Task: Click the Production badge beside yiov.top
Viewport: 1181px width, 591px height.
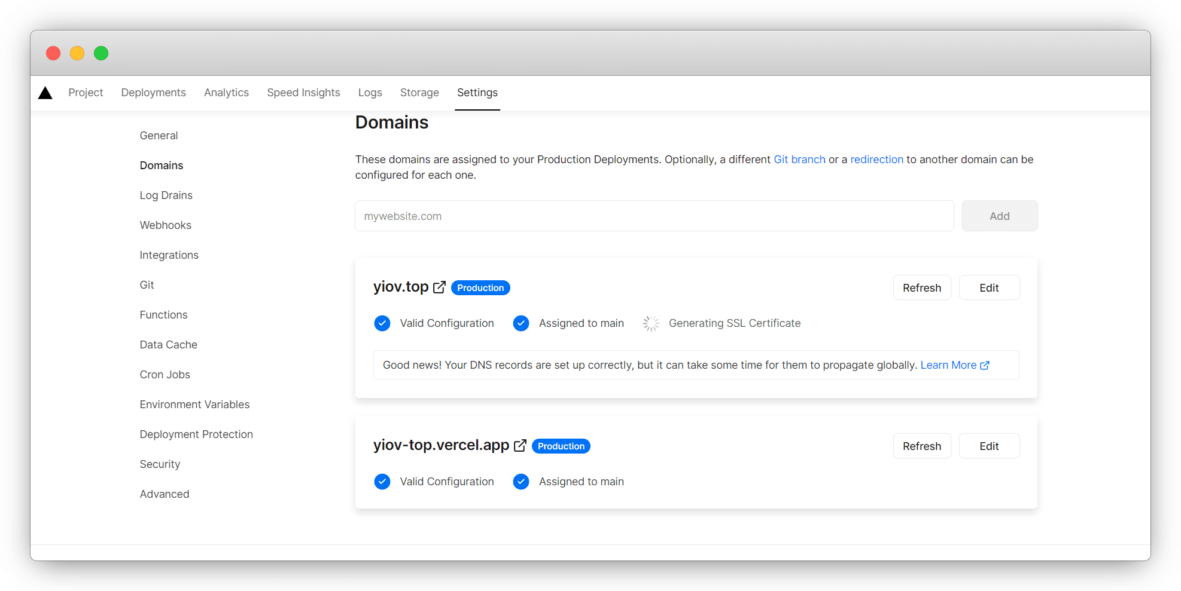Action: pos(480,287)
